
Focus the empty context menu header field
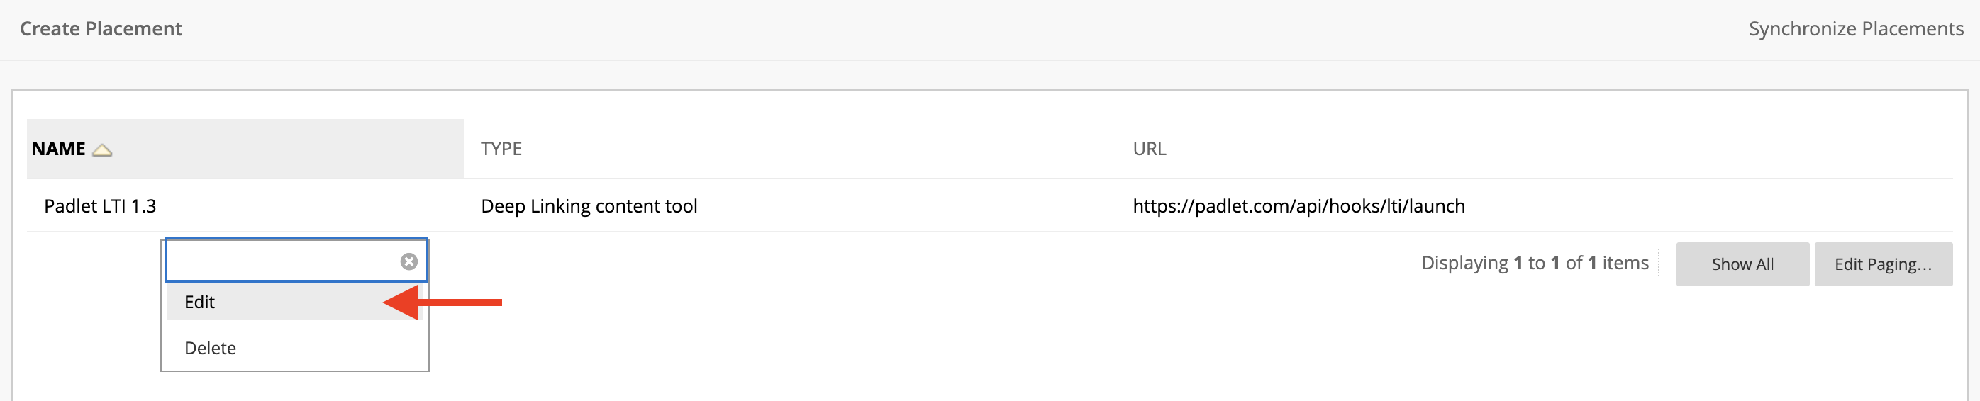(x=283, y=261)
